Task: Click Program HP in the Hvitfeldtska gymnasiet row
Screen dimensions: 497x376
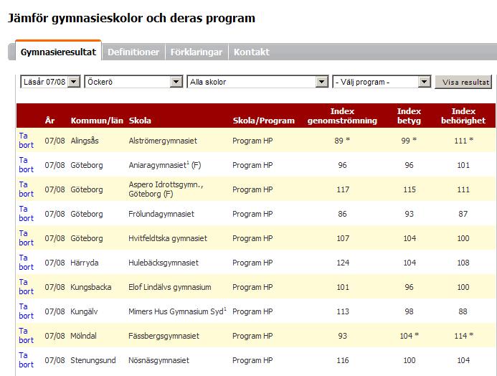Action: coord(252,238)
